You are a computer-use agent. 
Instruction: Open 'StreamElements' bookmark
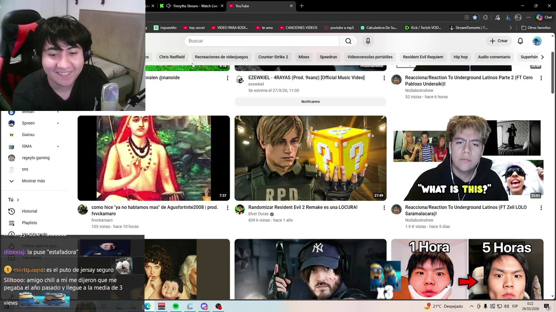(x=468, y=28)
